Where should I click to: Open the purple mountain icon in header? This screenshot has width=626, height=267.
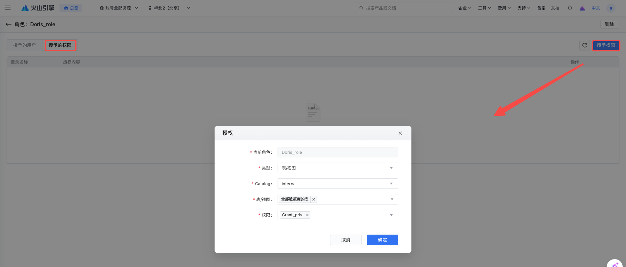[x=582, y=8]
